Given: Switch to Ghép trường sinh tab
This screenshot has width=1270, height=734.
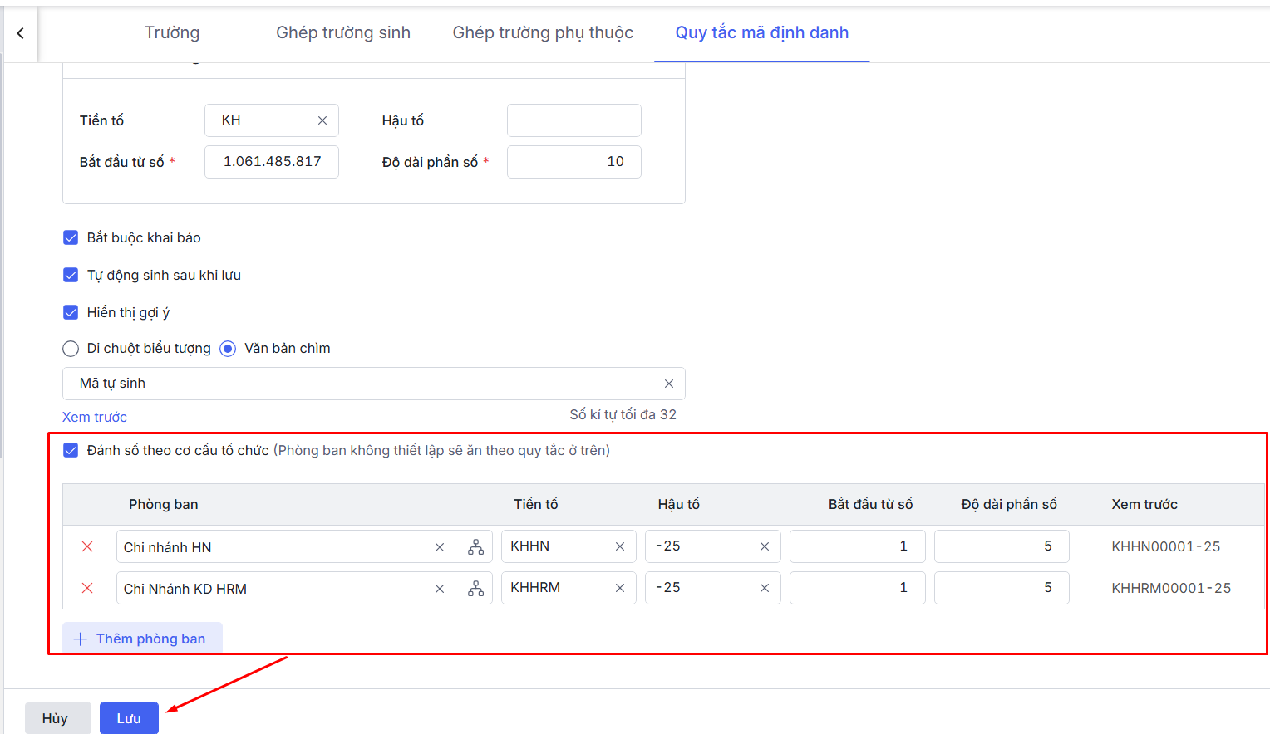Looking at the screenshot, I should point(342,32).
